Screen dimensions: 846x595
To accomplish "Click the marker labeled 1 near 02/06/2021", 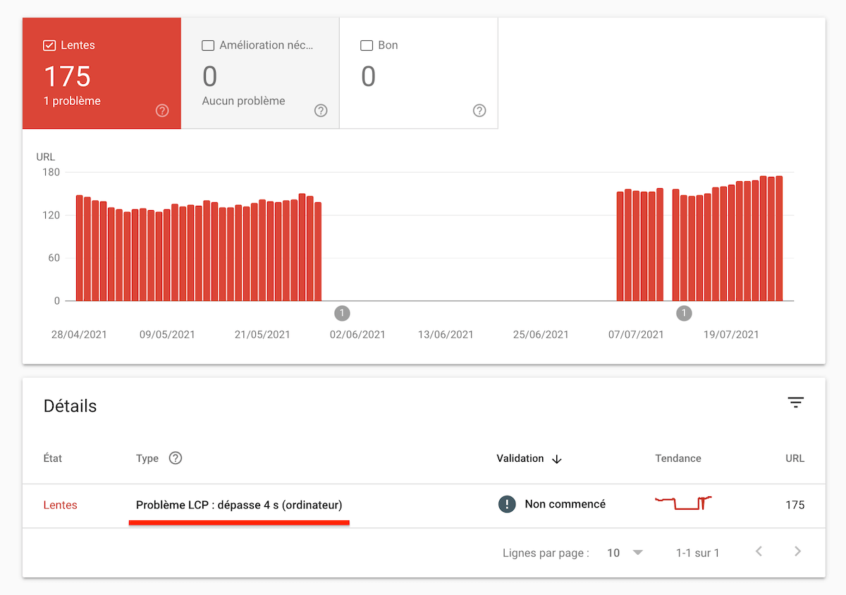I will pyautogui.click(x=342, y=313).
